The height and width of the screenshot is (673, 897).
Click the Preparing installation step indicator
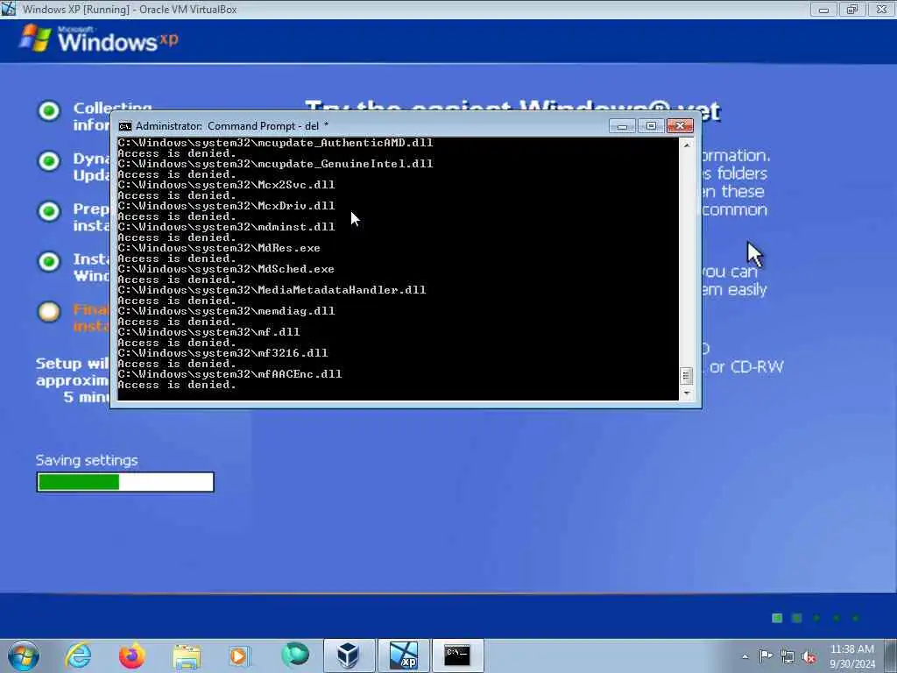click(49, 211)
